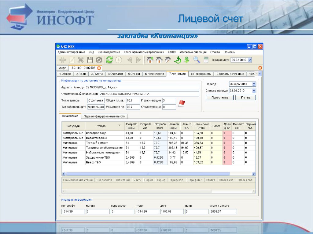Click the orange close icon at far right of tab bar

[260, 68]
